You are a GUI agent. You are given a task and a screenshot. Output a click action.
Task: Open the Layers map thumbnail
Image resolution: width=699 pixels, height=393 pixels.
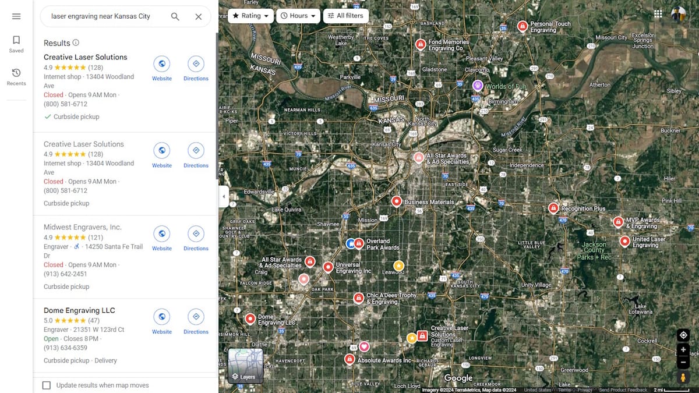245,365
